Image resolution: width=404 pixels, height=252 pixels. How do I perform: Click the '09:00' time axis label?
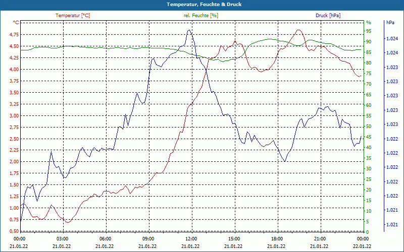click(147, 238)
